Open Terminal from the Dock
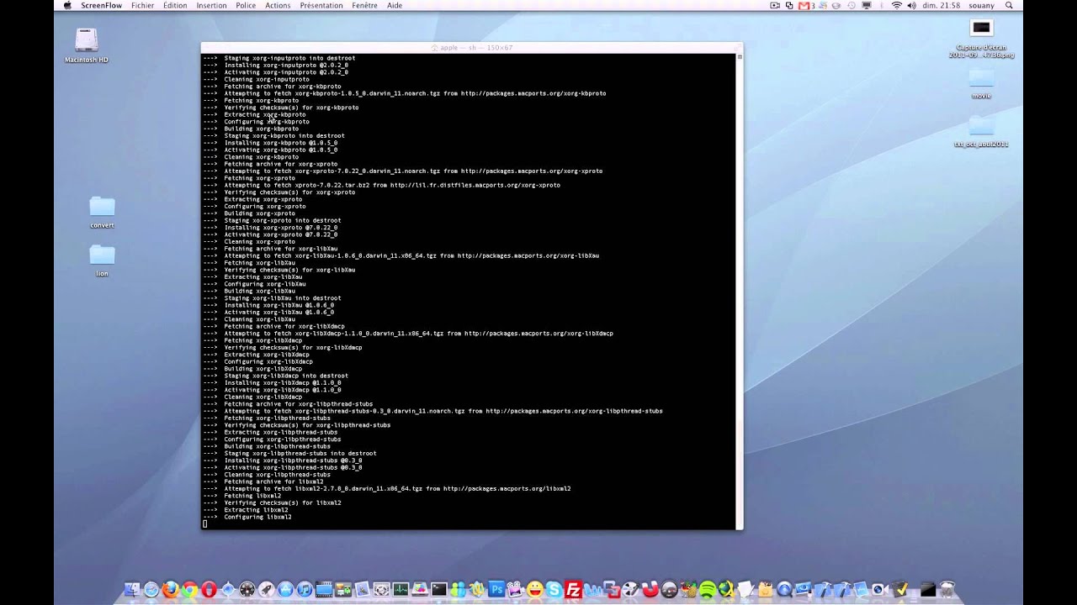 pos(438,590)
